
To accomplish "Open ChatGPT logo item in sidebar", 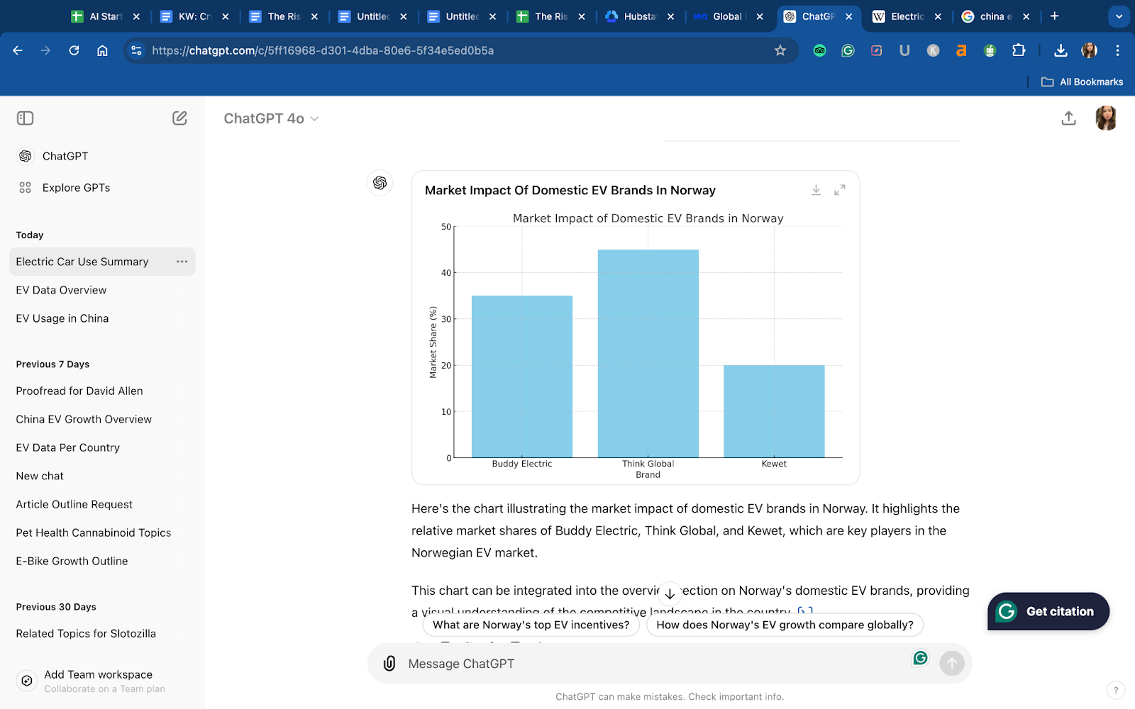I will click(26, 156).
